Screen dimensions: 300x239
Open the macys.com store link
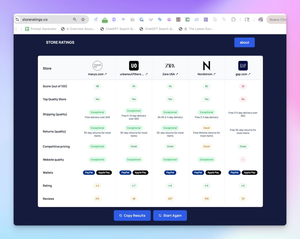coord(97,74)
